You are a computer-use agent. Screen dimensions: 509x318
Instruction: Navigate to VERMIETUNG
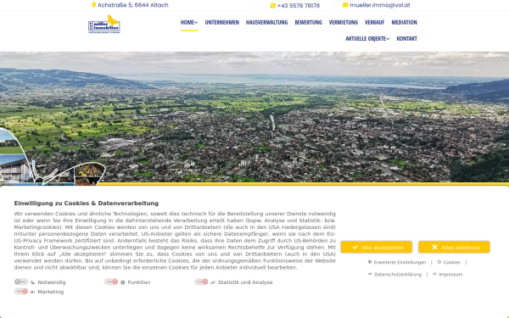[343, 22]
